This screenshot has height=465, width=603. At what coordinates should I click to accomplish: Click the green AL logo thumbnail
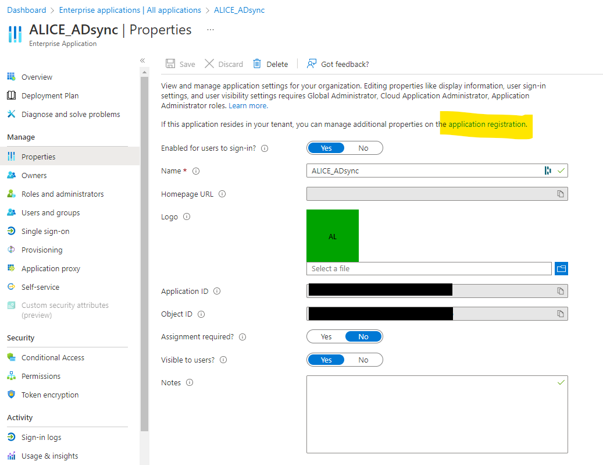[333, 236]
